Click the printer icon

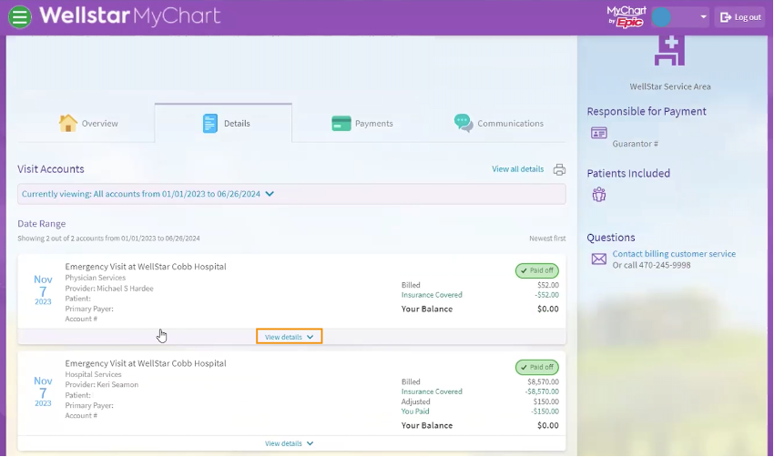(559, 169)
